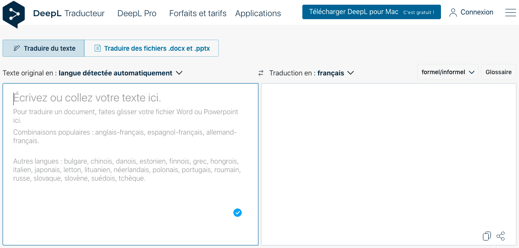Switch to the Traduire du texte tab
The height and width of the screenshot is (248, 519).
[x=44, y=48]
